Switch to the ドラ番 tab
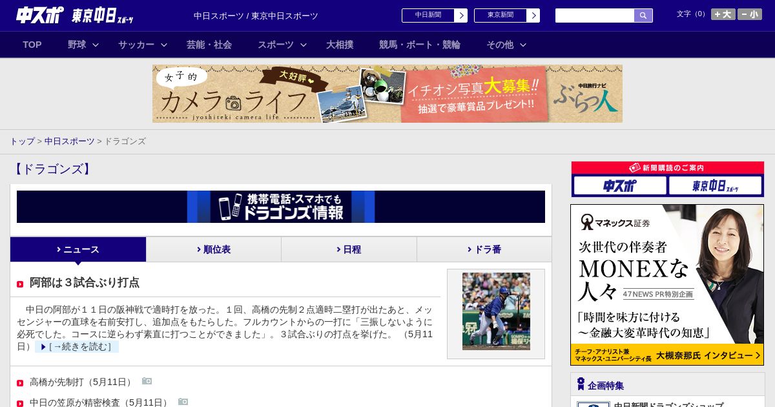This screenshot has height=407, width=775. [x=484, y=249]
